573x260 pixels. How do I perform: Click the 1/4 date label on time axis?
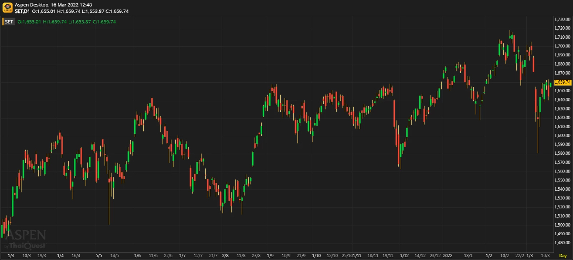click(60, 256)
